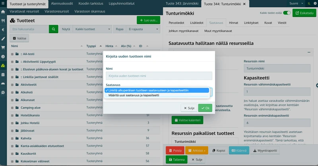Sort by Tyyppi column arrow

click(101, 46)
